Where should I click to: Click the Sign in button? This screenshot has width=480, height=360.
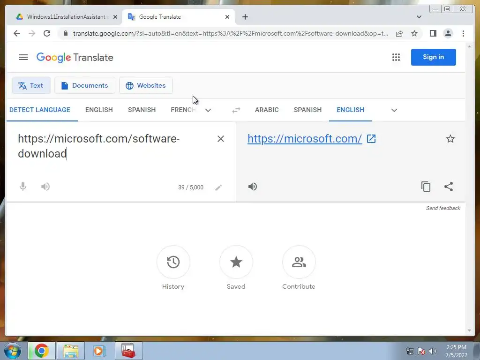433,57
